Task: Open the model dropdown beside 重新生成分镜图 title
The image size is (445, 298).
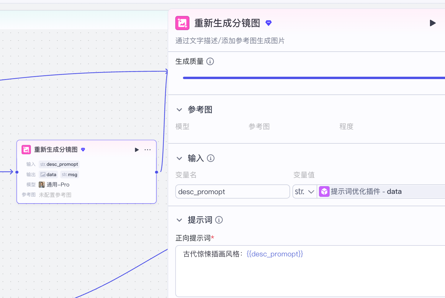Action: [x=268, y=23]
